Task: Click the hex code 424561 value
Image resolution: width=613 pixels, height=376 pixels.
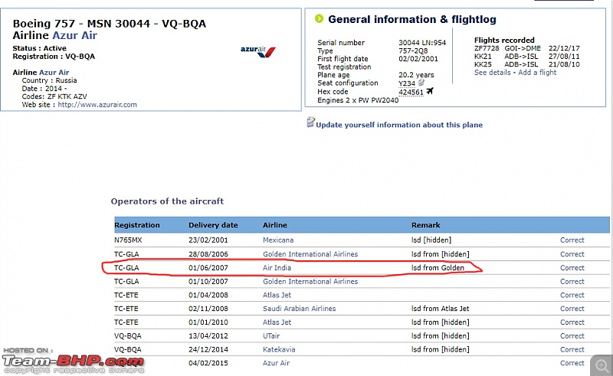Action: 411,92
